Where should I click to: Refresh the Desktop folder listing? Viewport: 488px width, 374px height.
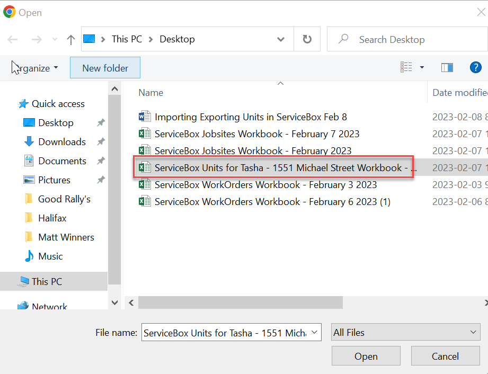click(x=307, y=39)
